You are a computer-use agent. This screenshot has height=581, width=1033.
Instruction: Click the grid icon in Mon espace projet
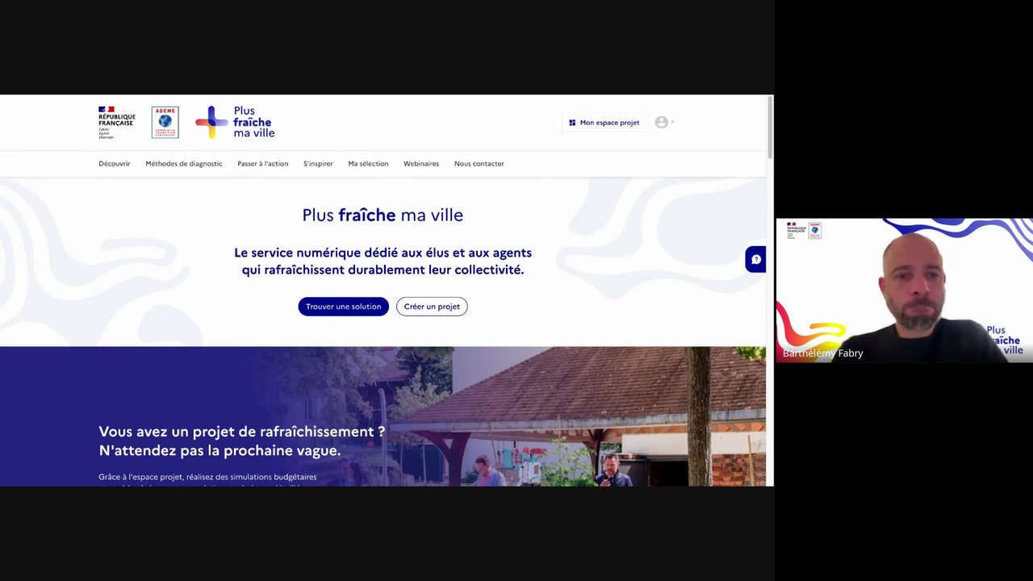pyautogui.click(x=572, y=123)
